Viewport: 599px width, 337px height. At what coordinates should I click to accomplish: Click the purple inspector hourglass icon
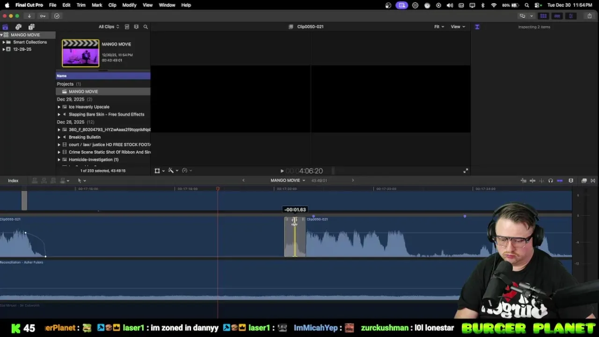(477, 27)
